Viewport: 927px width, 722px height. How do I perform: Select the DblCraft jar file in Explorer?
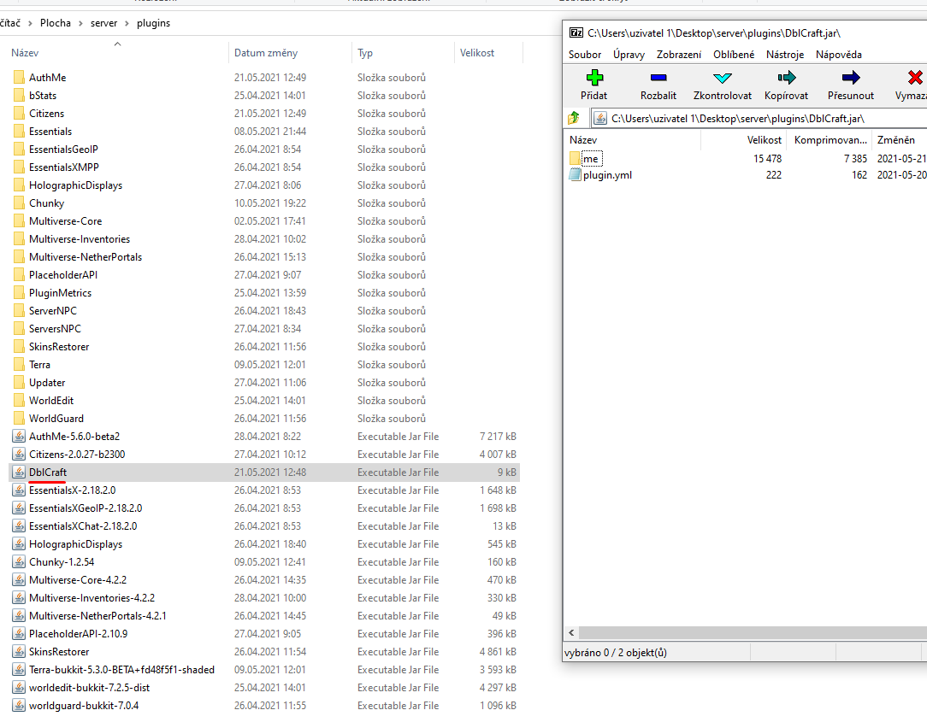click(46, 472)
